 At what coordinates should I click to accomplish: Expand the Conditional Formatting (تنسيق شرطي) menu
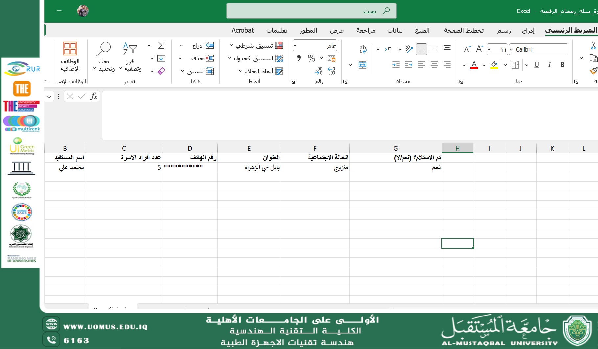(256, 46)
